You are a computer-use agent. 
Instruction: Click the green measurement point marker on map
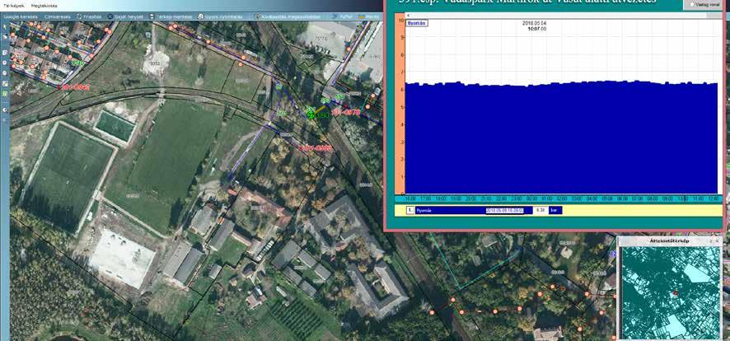click(311, 114)
